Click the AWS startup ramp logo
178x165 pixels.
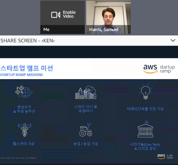click(159, 69)
